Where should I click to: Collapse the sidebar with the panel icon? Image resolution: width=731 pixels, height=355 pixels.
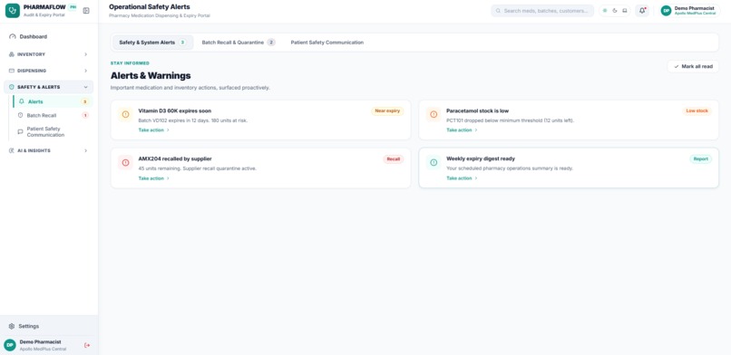86,11
